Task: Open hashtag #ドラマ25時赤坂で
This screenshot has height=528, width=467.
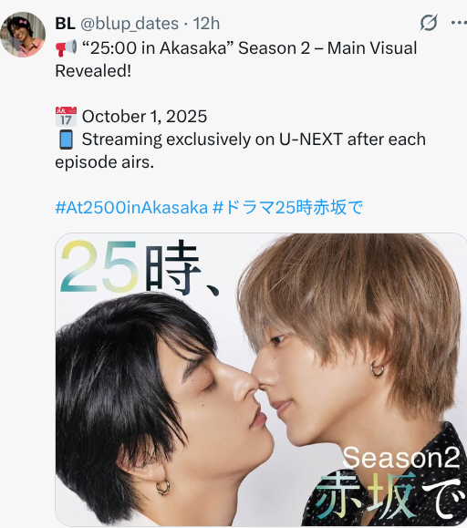Action: point(288,207)
